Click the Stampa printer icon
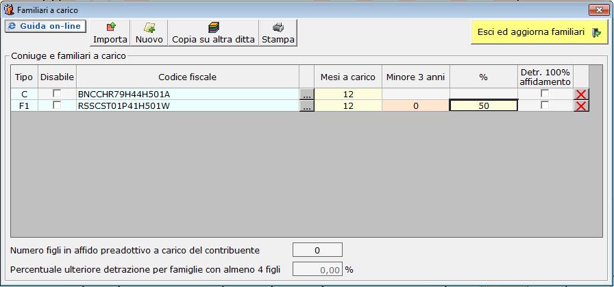614x287 pixels. [x=278, y=28]
